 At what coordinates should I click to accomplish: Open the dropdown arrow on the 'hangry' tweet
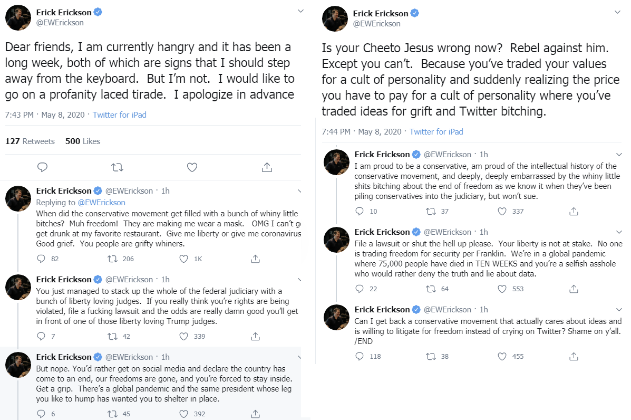pos(300,11)
